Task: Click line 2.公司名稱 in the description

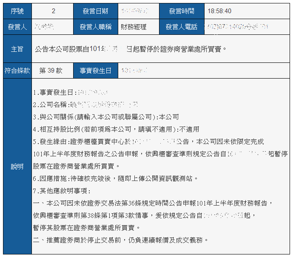Action: 85,104
